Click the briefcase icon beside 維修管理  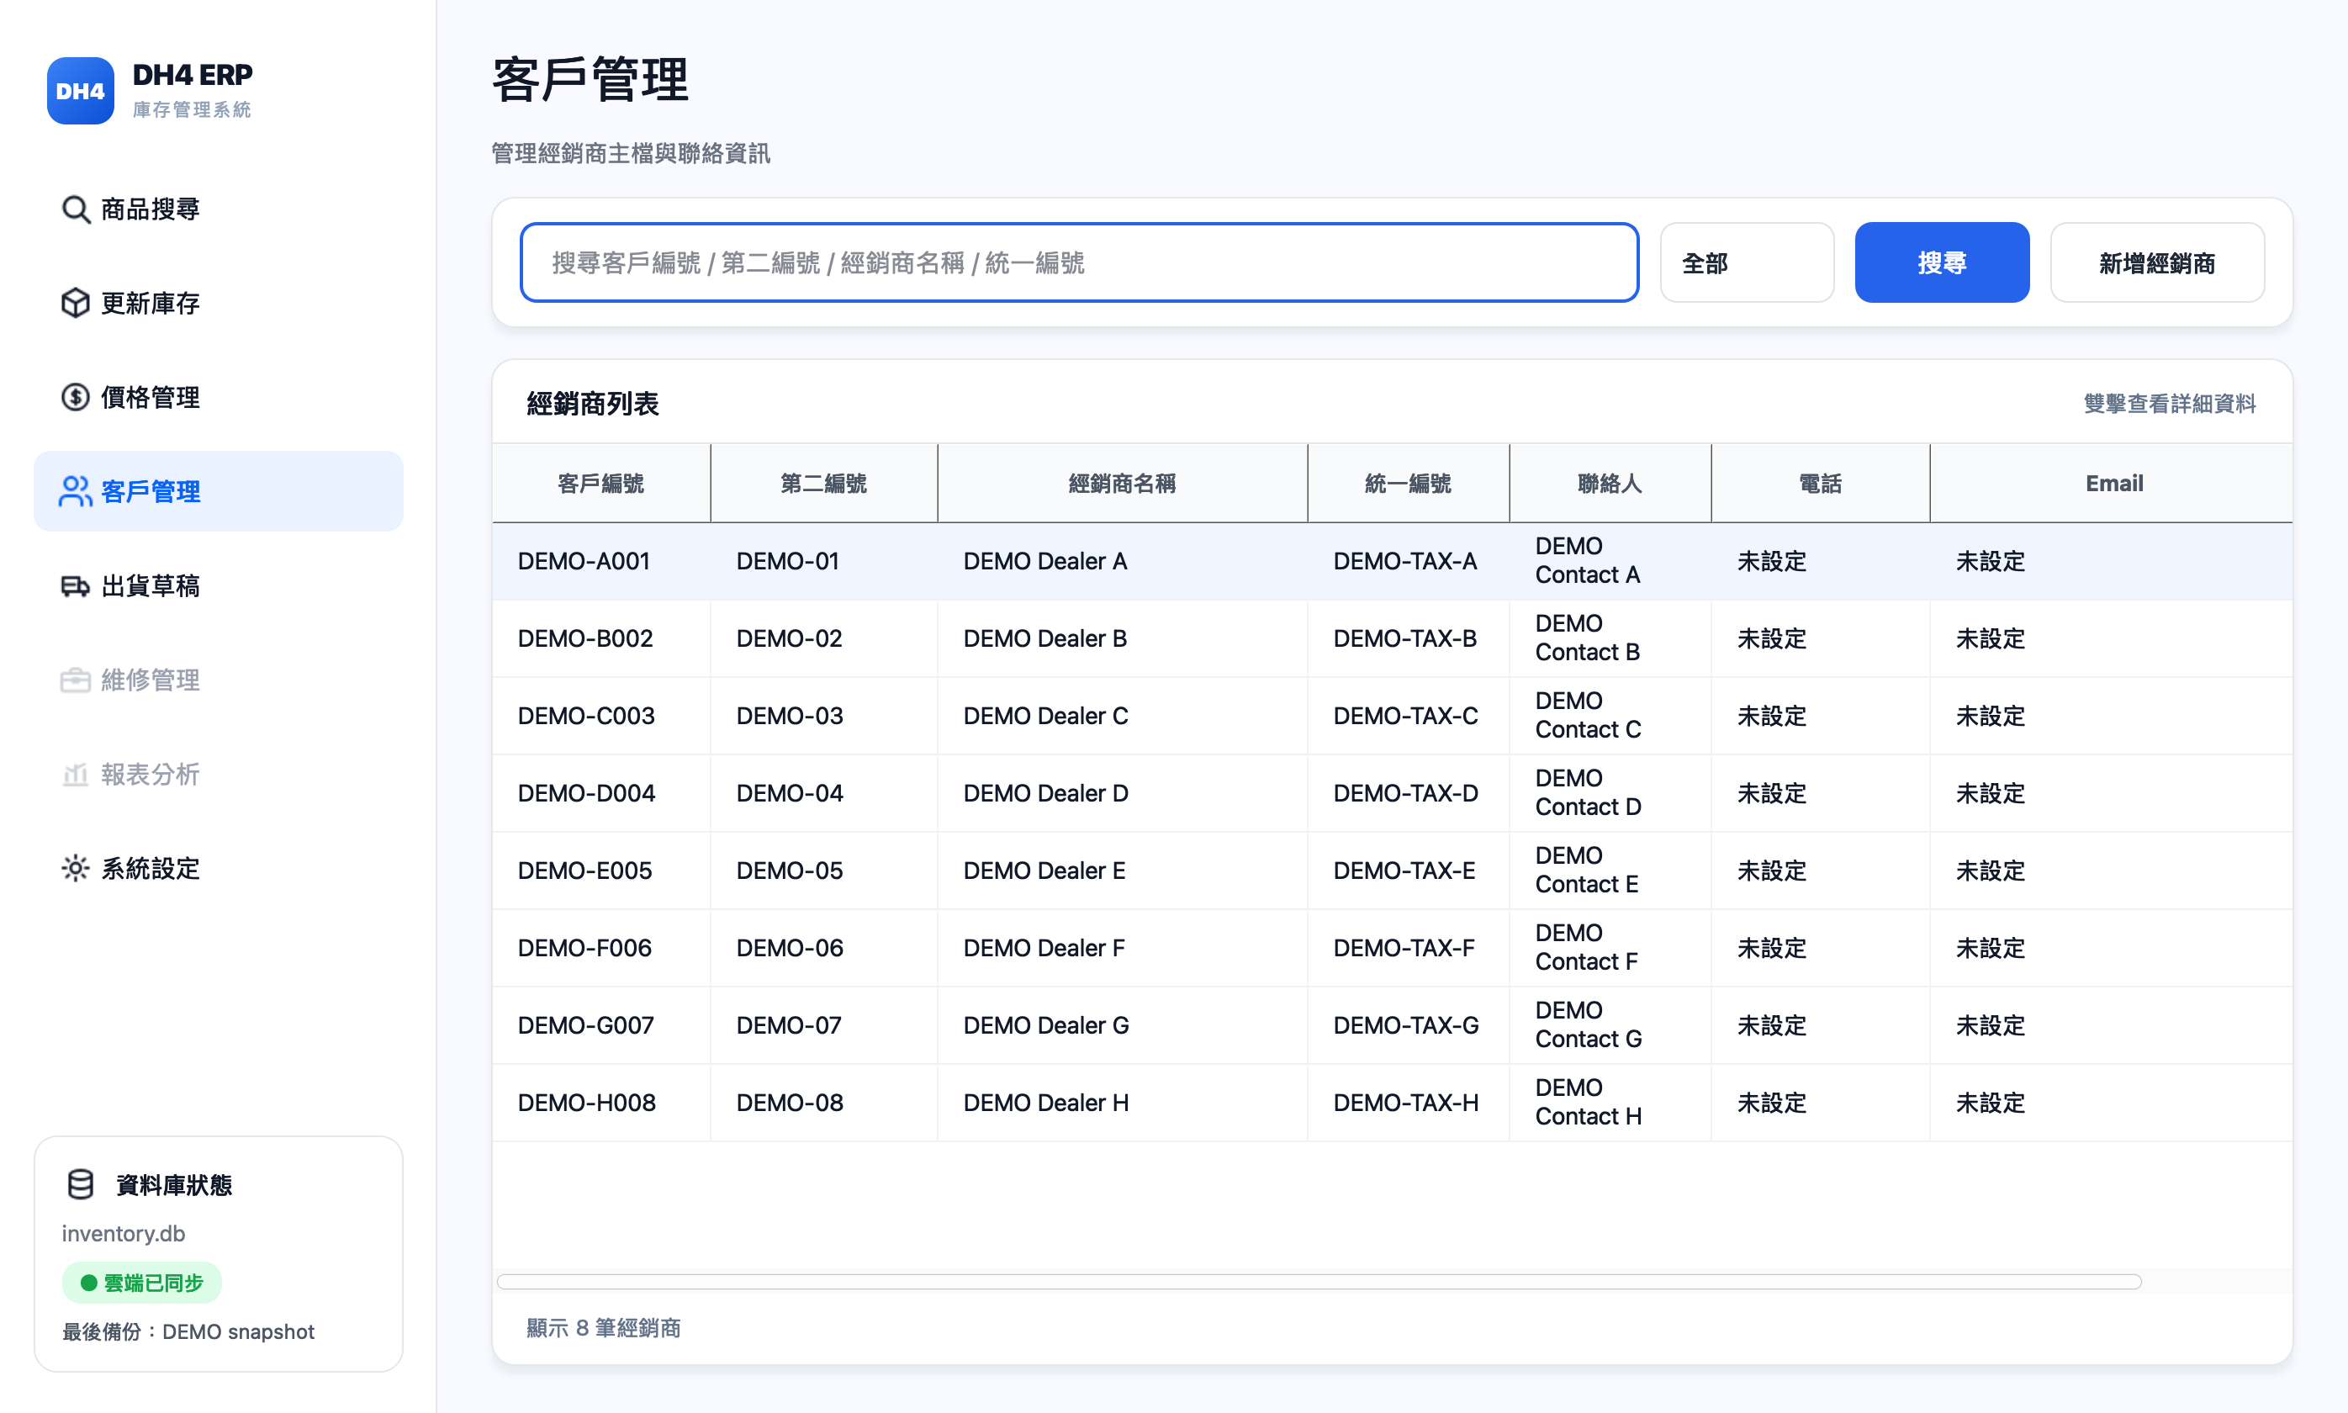point(75,680)
